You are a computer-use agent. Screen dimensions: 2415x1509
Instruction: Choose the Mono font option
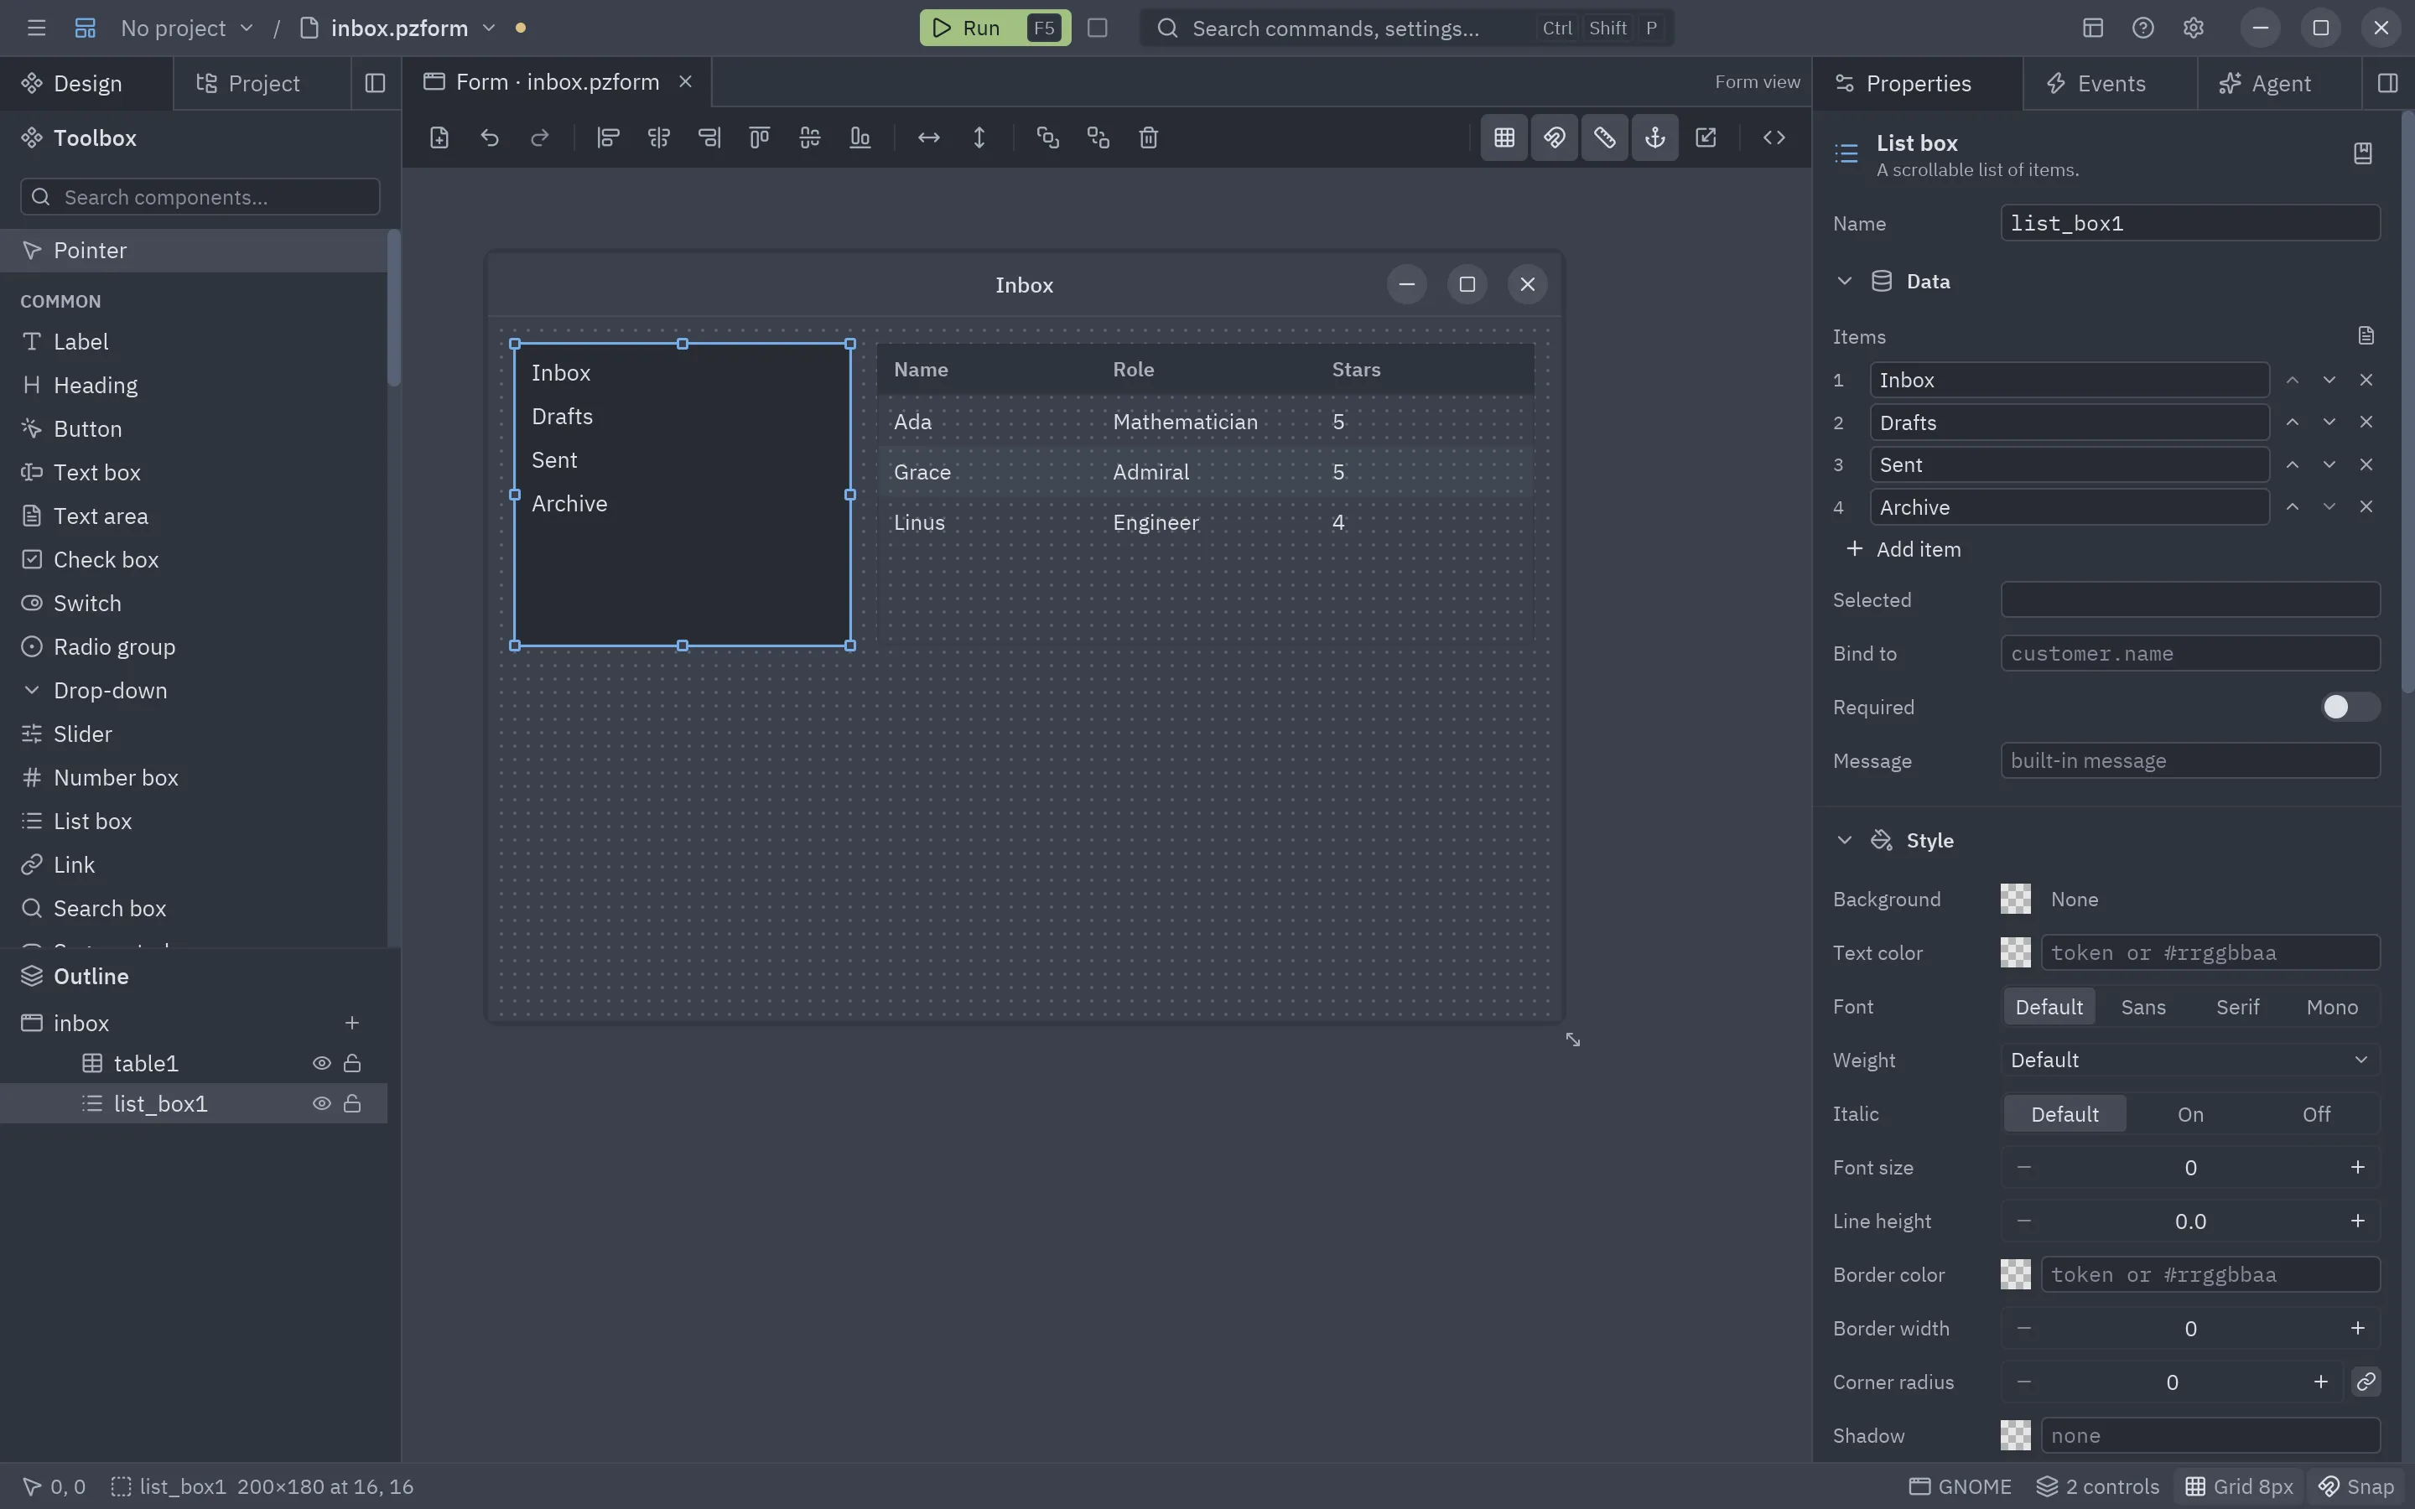(2331, 1007)
